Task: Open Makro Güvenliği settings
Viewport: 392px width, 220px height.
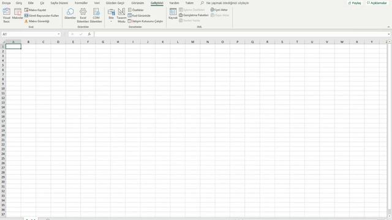Action: click(37, 21)
